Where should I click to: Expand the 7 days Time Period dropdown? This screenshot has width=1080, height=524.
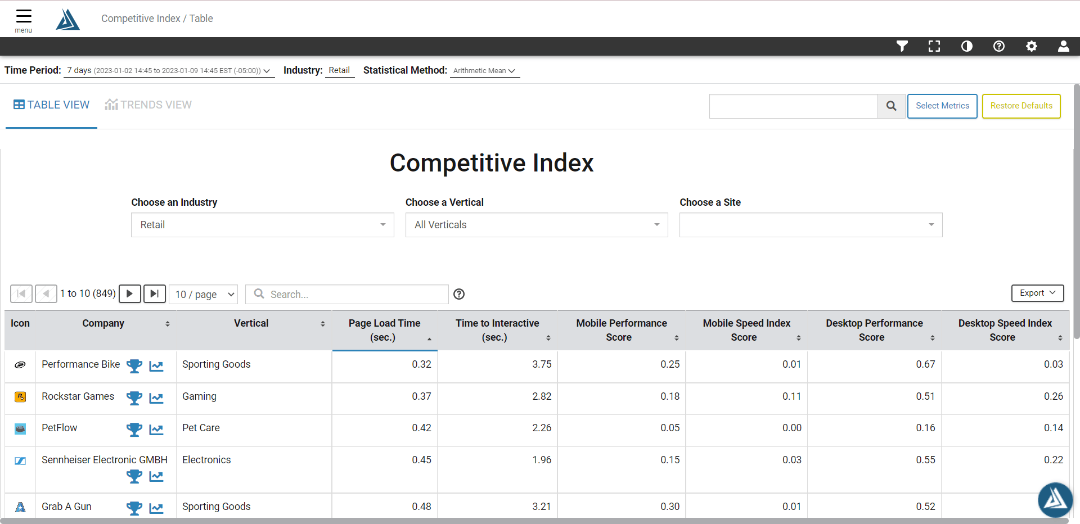point(168,70)
